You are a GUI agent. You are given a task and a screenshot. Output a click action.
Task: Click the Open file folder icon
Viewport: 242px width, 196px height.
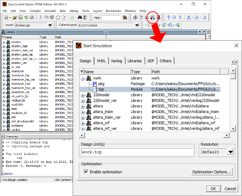15,18
